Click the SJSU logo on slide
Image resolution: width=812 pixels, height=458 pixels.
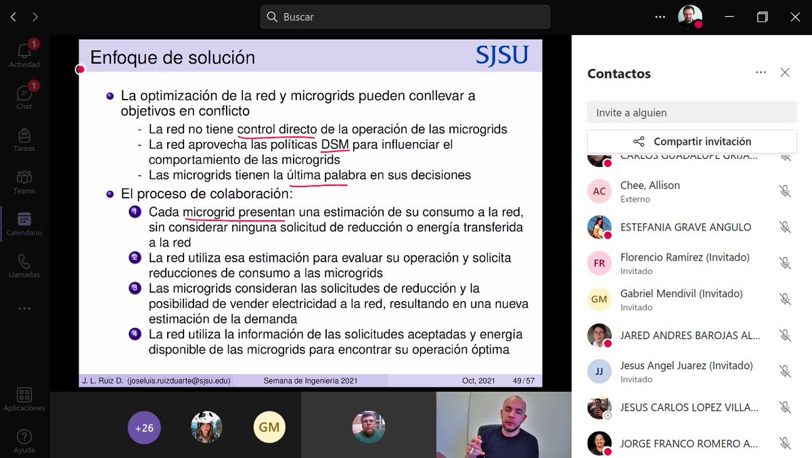tap(501, 55)
